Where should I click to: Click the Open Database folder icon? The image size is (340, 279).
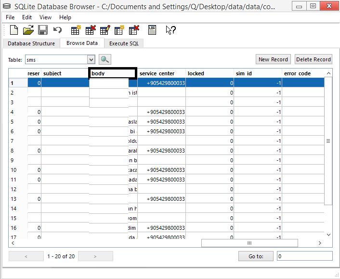pos(28,30)
